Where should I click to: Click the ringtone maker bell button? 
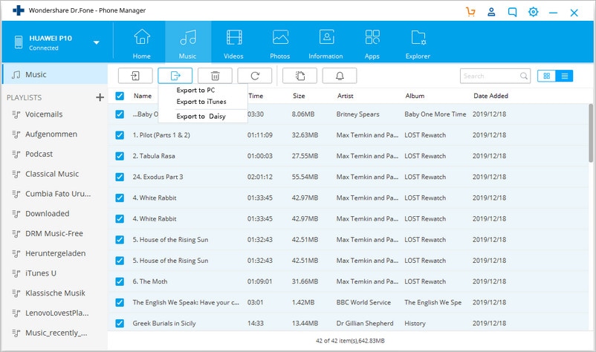340,76
